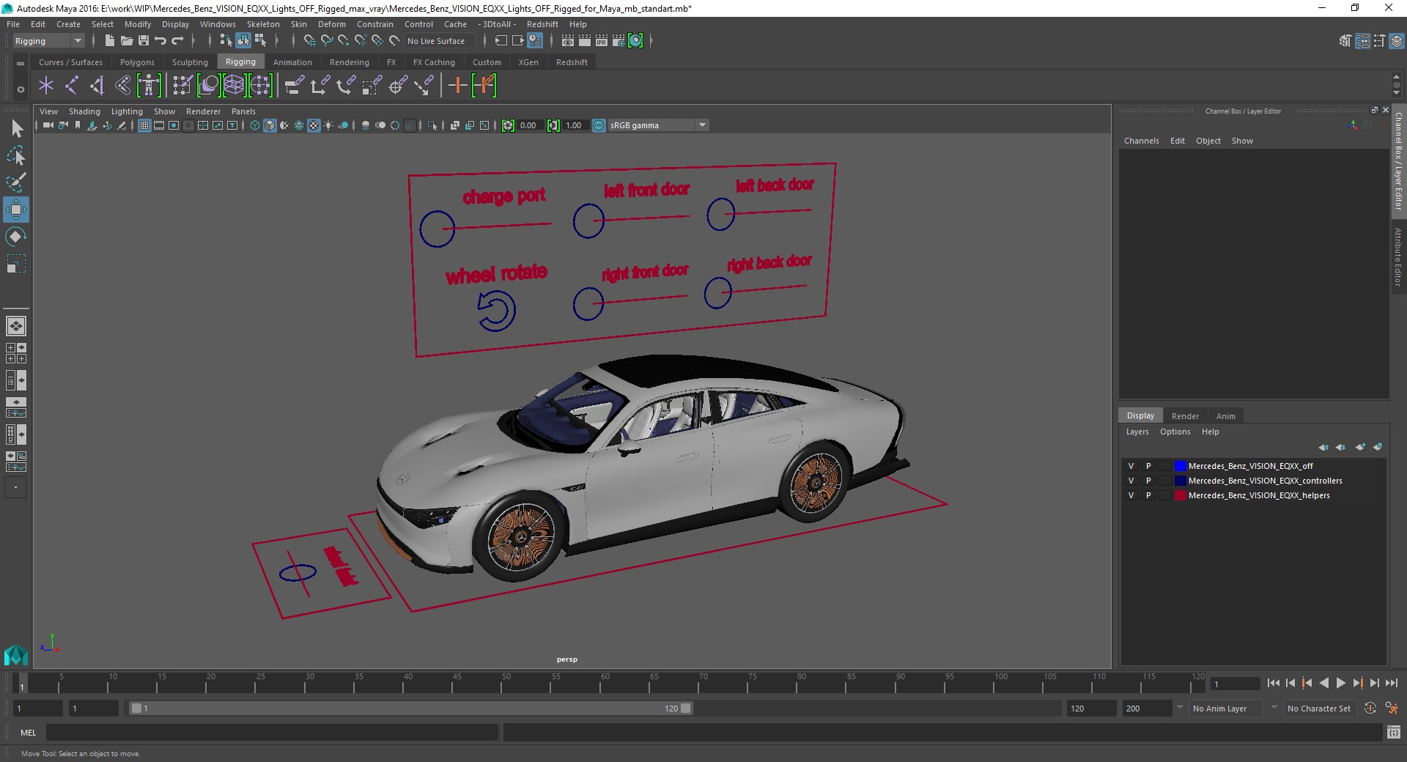Viewport: 1407px width, 762px height.
Task: Open the Render View window icon
Action: point(567,41)
